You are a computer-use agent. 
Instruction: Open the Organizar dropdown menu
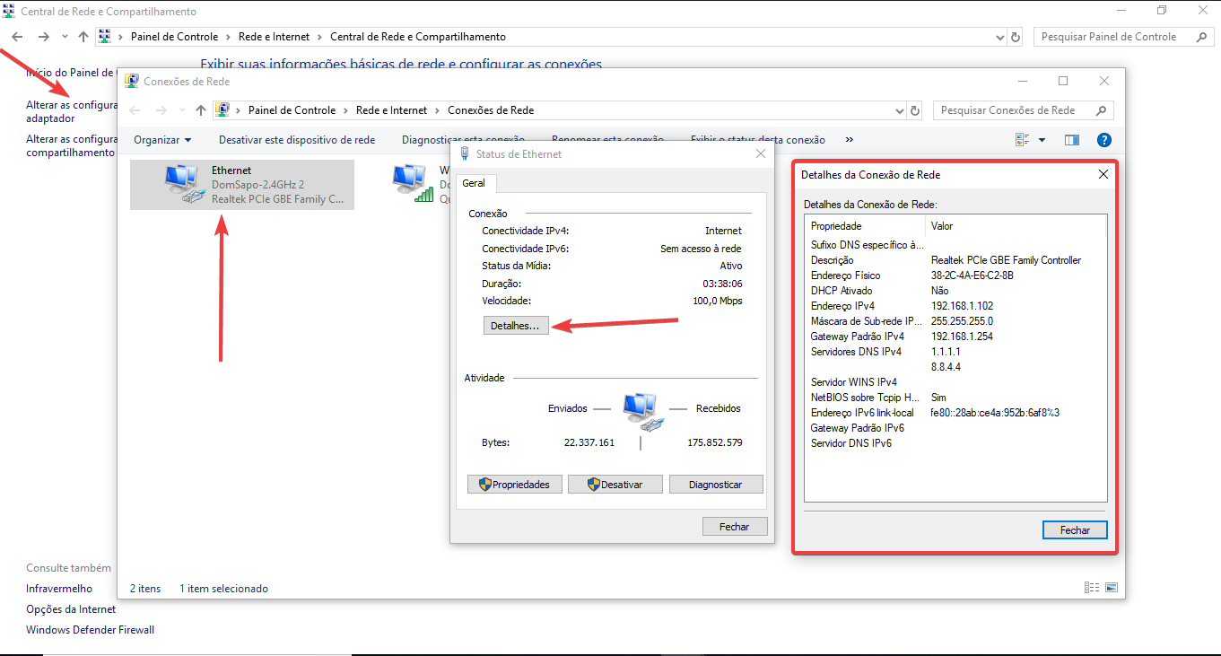pos(162,140)
